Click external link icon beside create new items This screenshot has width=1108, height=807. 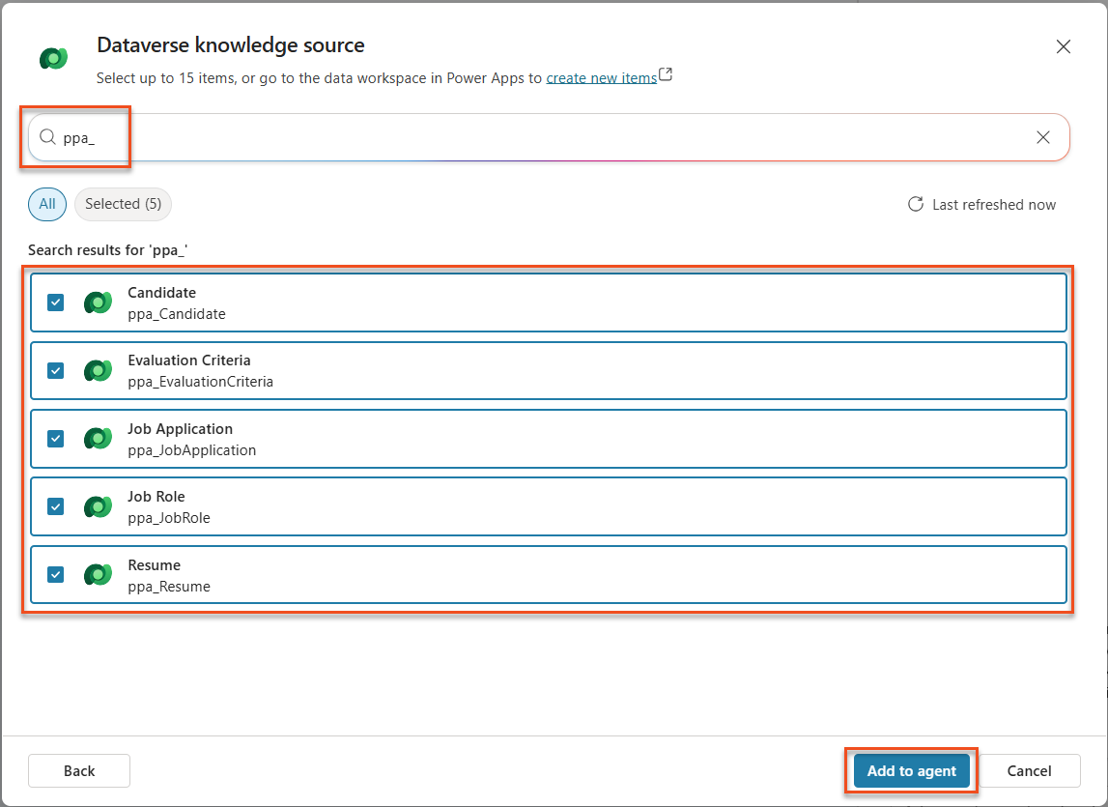(666, 74)
